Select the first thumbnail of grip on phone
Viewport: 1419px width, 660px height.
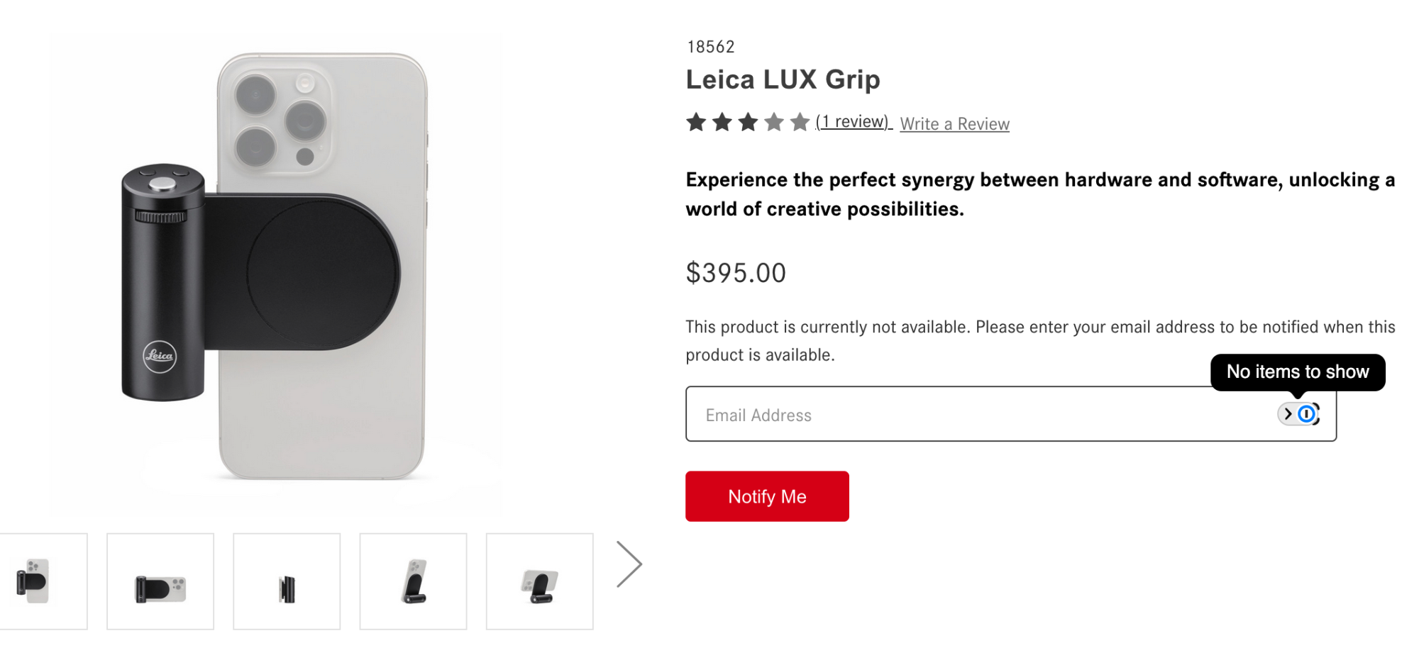(35, 581)
